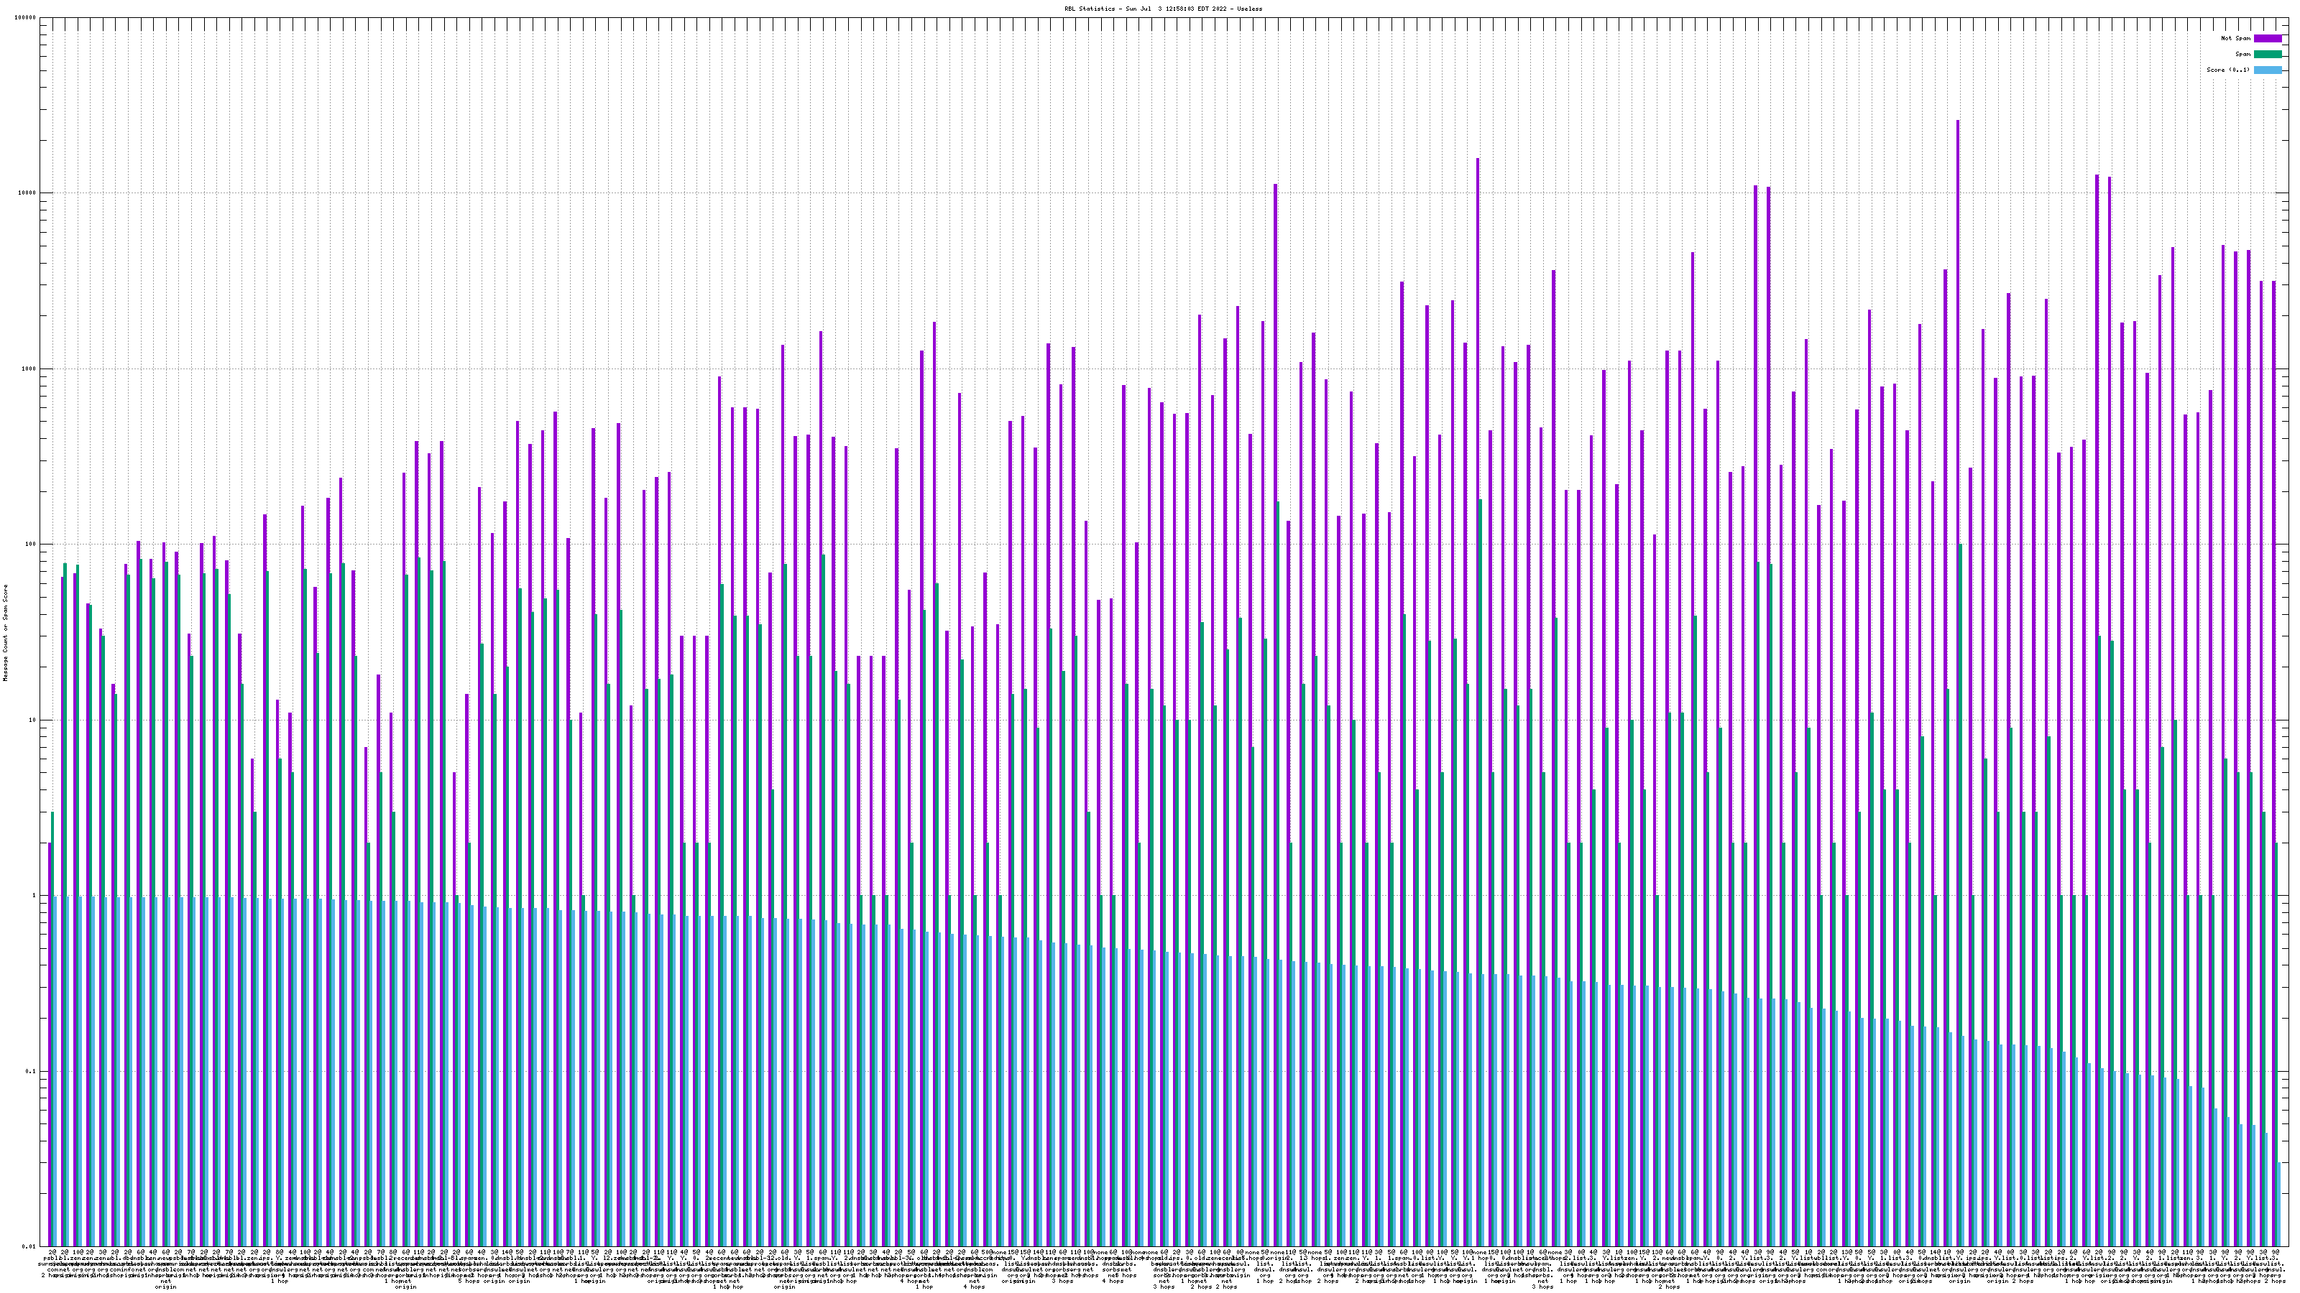Click the 100000 y-axis tick label
The image size is (2300, 1293).
26,18
